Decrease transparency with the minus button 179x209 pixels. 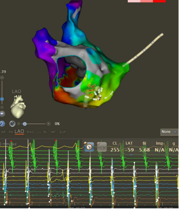click(18, 124)
